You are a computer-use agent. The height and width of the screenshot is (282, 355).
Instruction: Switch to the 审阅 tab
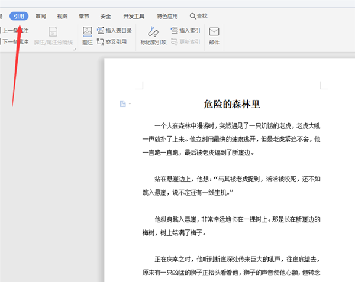41,16
